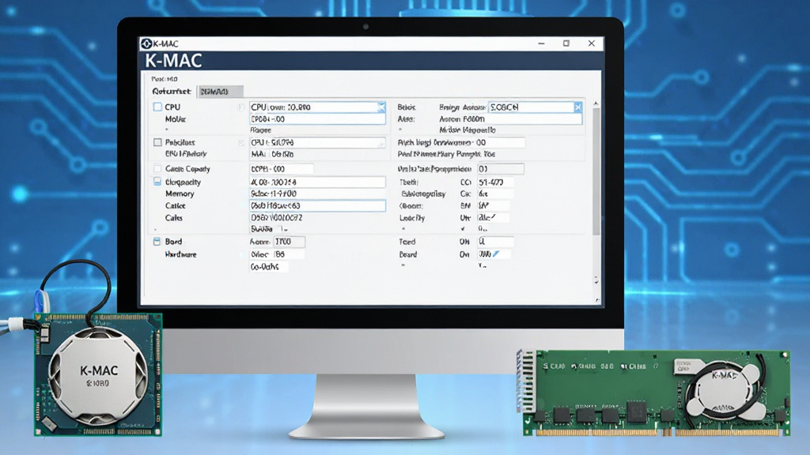Click the vertical scrollbar thumb
This screenshot has width=810, height=455.
point(596,171)
